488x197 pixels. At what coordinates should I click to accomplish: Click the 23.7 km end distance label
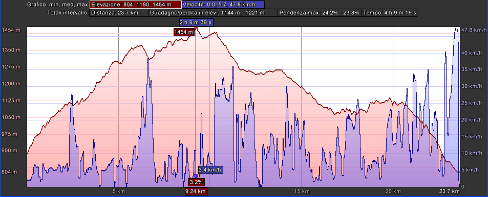click(450, 191)
